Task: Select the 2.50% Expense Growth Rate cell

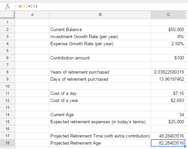Action: point(168,44)
